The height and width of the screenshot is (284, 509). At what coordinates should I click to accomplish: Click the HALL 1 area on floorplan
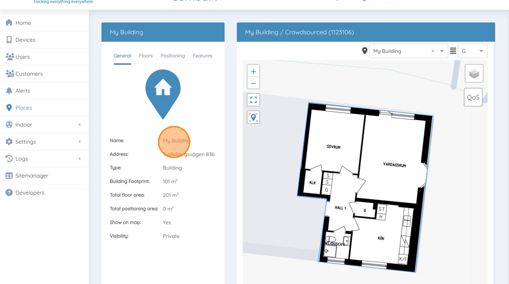[340, 208]
